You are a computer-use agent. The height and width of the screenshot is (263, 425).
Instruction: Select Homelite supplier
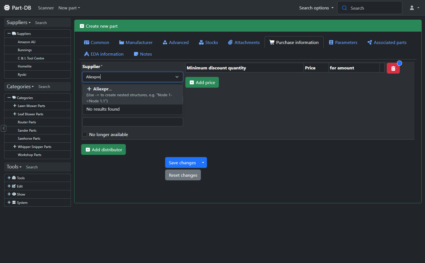[37, 66]
